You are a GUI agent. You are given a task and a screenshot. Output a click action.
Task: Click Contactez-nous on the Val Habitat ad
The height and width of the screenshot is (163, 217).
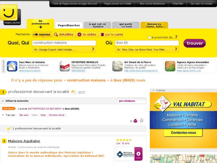pyautogui.click(x=183, y=132)
